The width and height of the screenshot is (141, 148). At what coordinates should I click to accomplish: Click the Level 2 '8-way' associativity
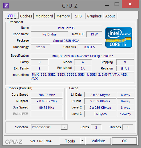click(126, 108)
